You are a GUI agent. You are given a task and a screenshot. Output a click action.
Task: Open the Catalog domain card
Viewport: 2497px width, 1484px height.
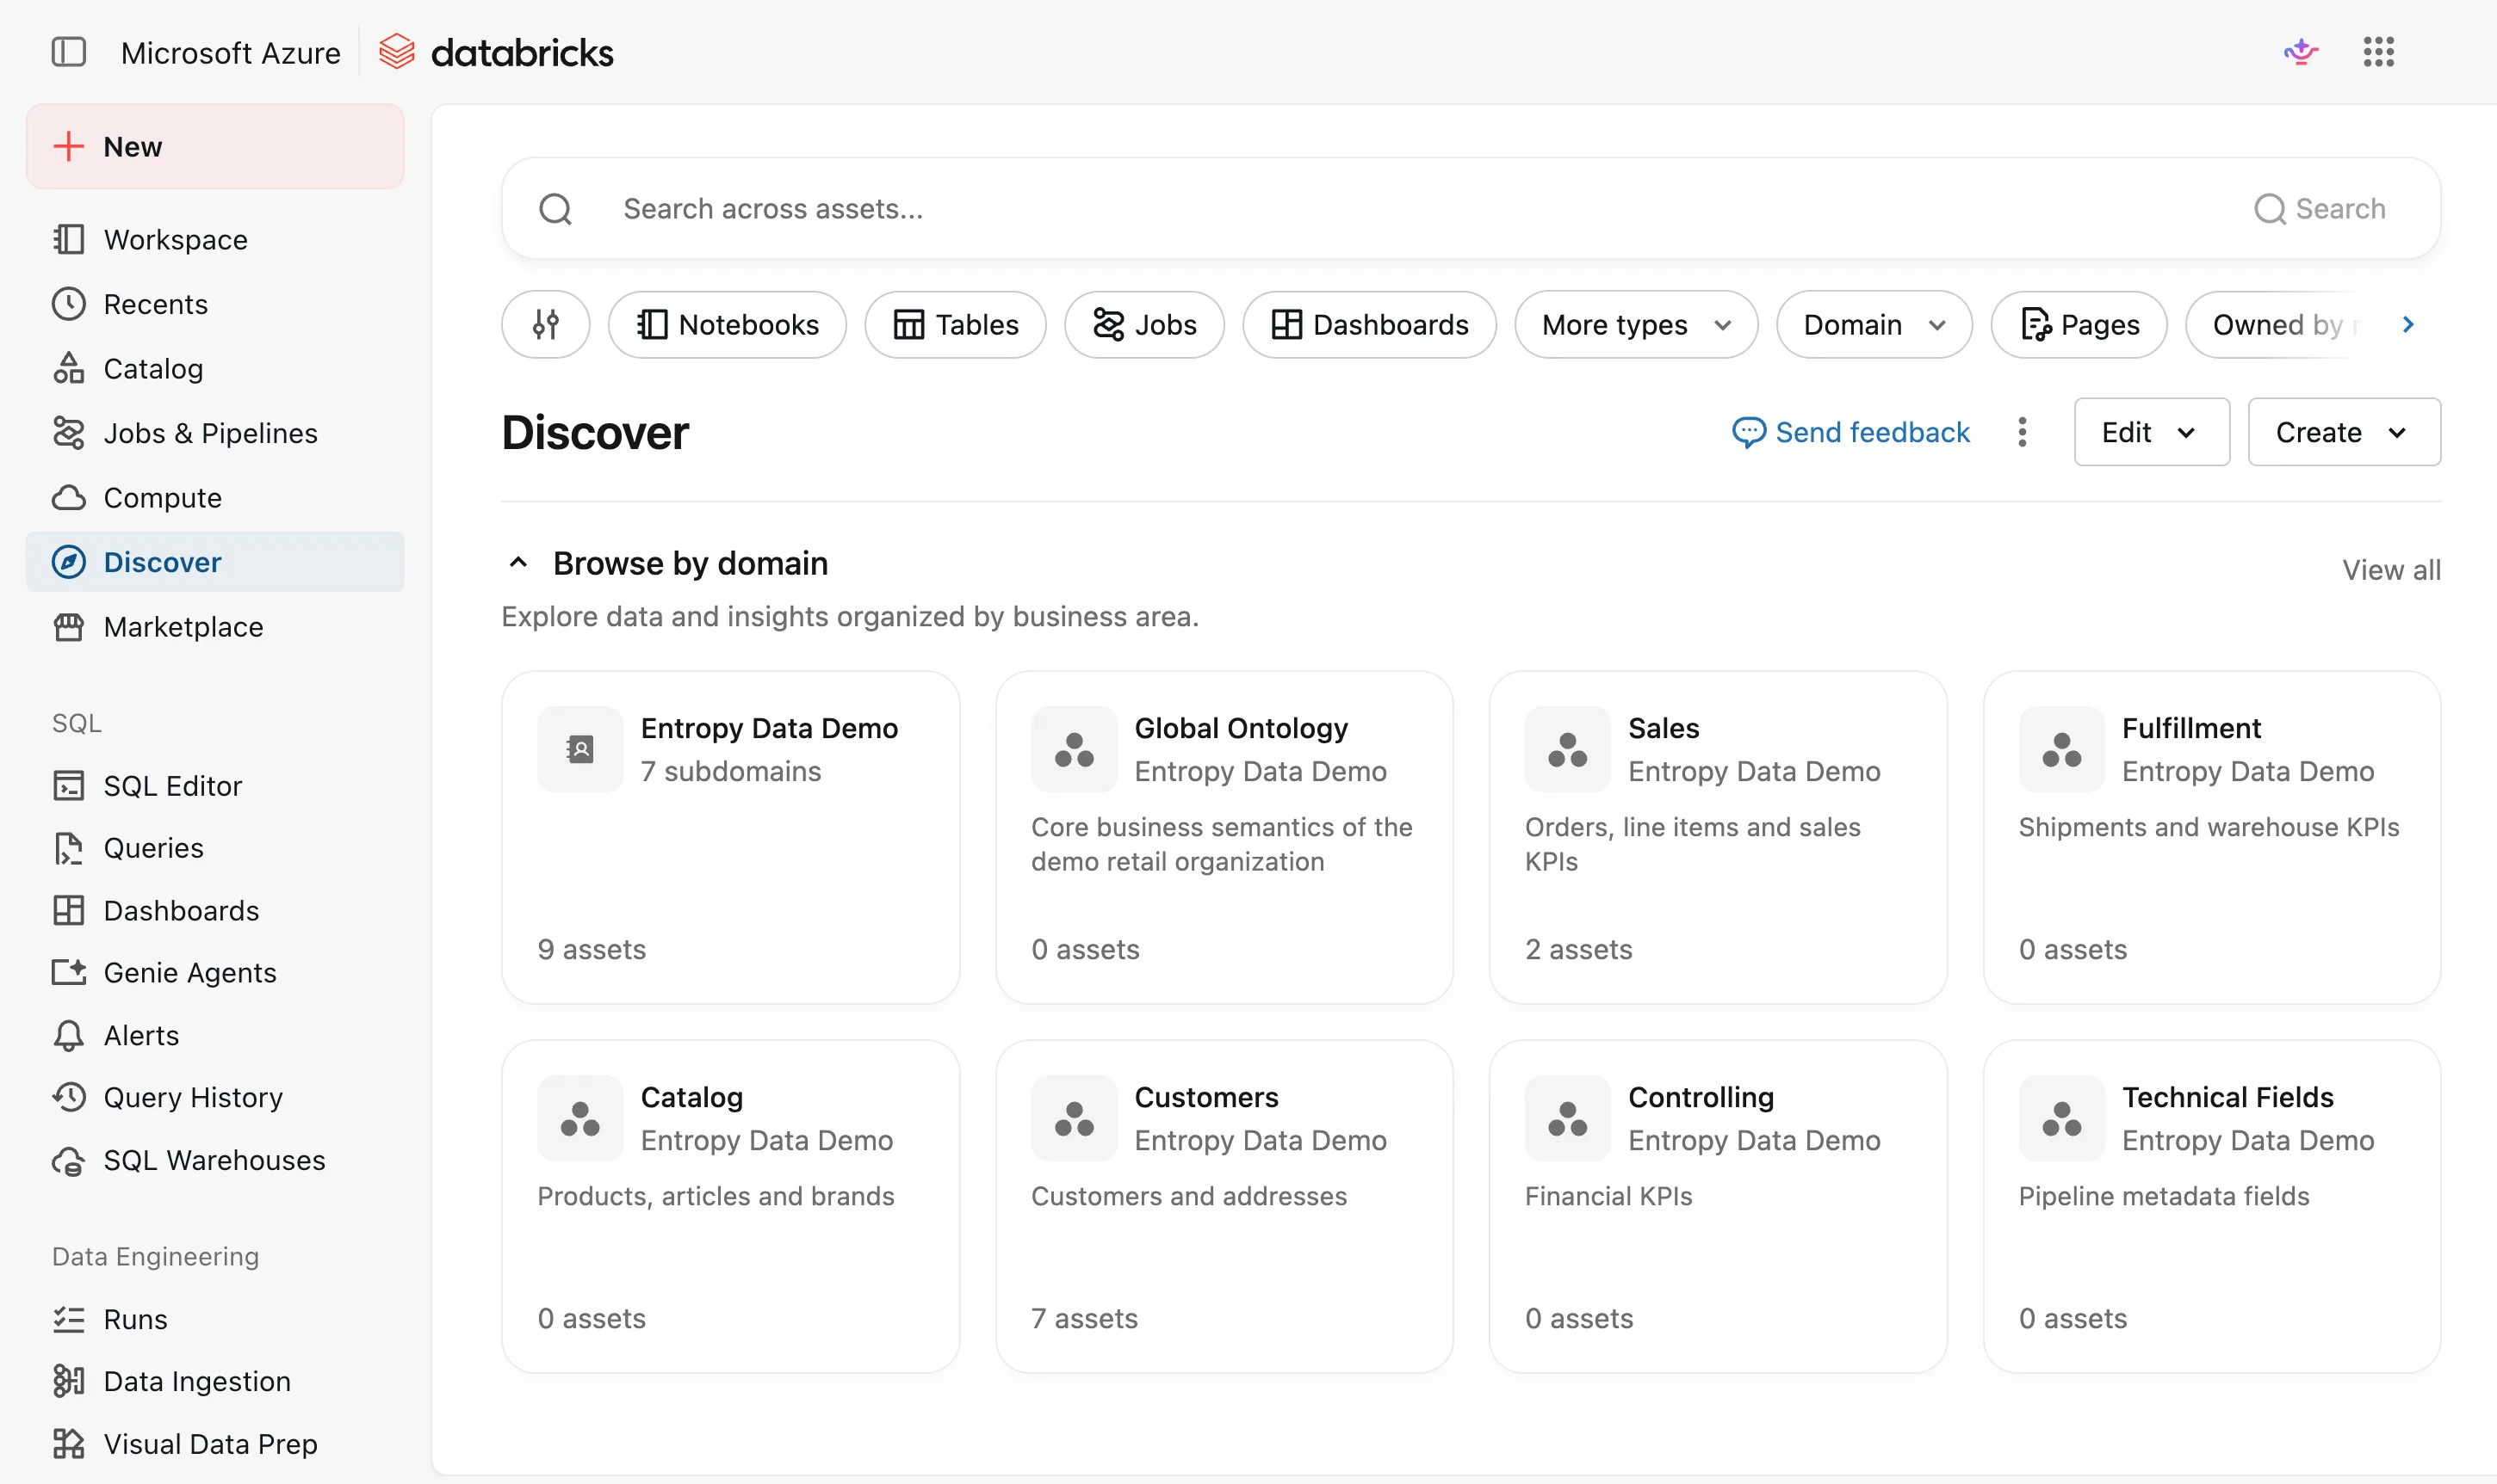[730, 1206]
